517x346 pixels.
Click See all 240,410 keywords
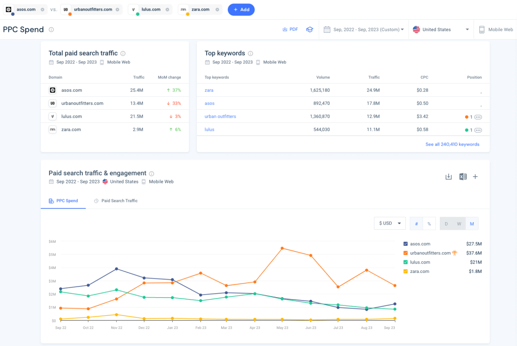point(452,144)
